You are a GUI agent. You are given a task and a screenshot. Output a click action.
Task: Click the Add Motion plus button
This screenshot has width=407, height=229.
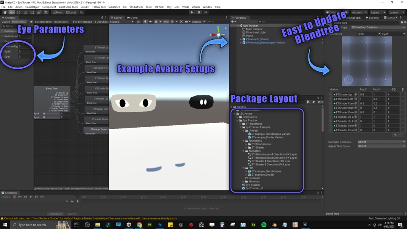point(395,135)
